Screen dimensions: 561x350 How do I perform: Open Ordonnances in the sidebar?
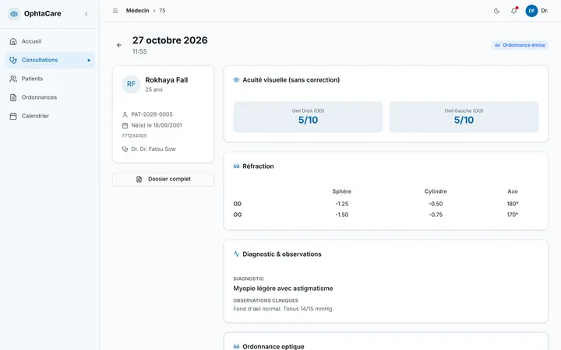[50, 97]
